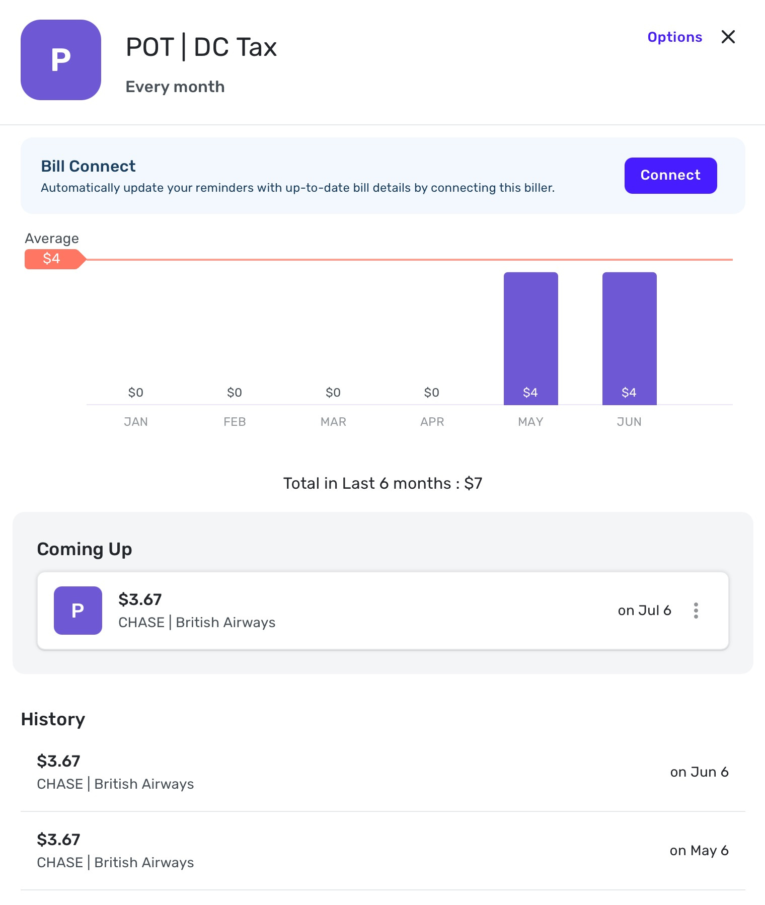Connect this biller via Bill Connect

pos(670,175)
